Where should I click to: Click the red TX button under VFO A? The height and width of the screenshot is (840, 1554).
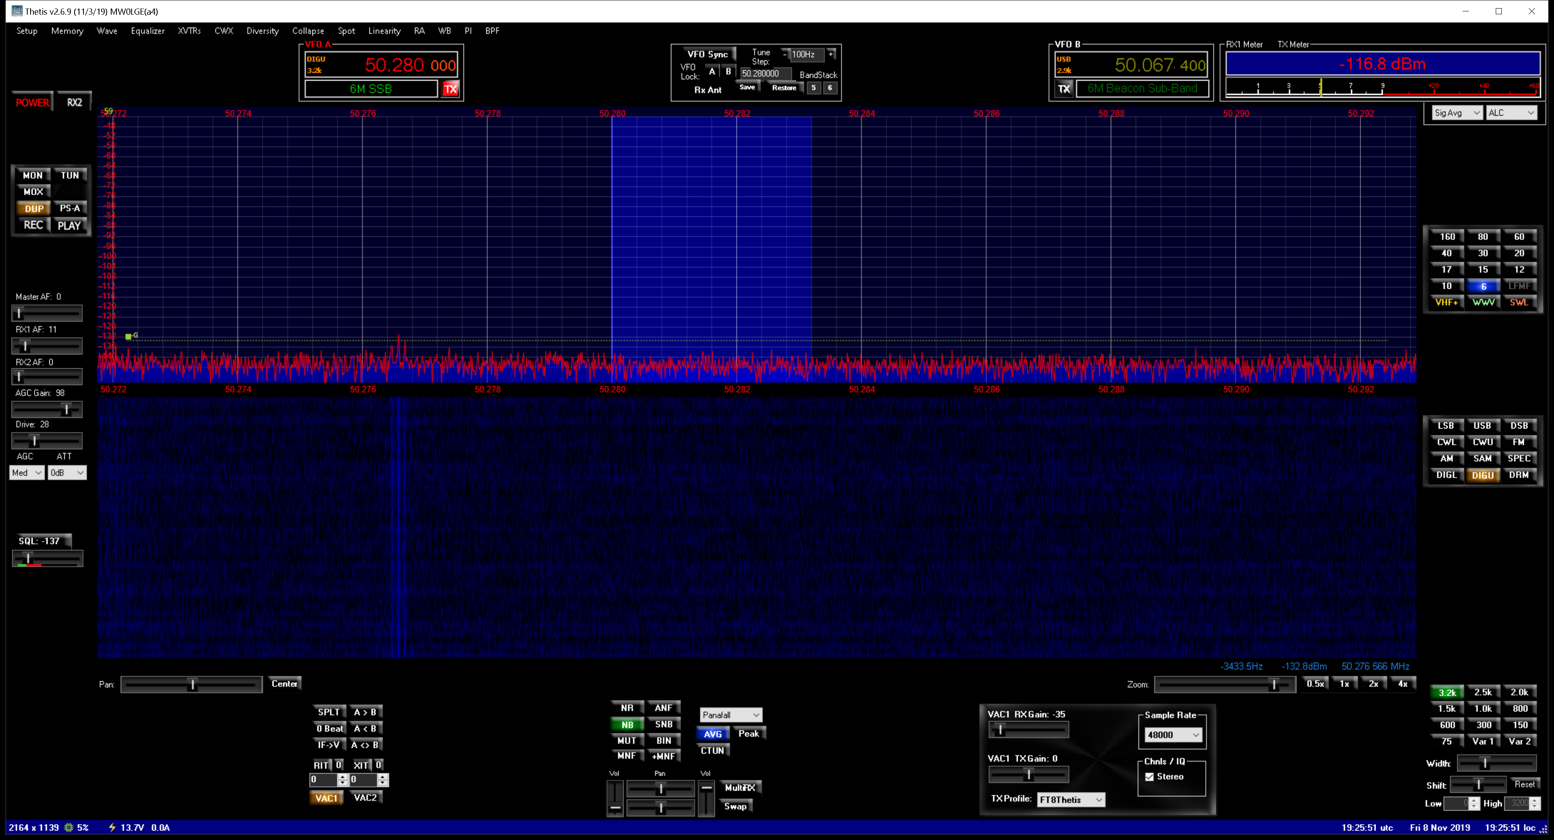[x=450, y=89]
